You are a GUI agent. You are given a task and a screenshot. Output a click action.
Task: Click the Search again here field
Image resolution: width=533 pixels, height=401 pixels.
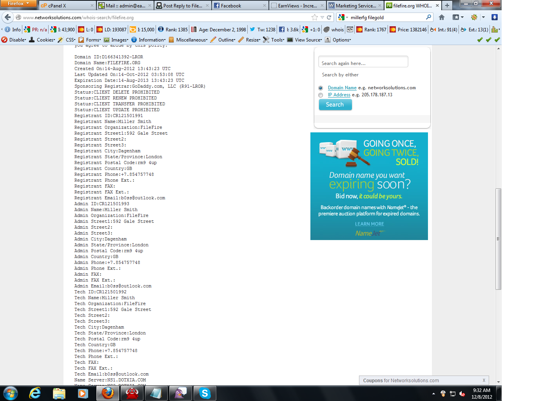pos(363,62)
